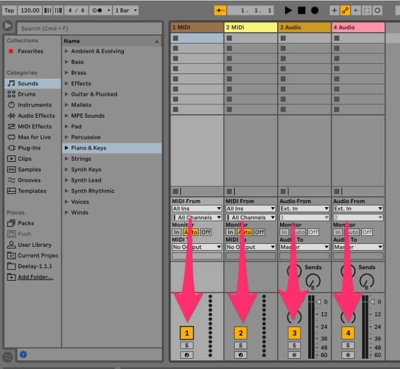Open MIDI From dropdown on track 1
Screen dimensions: 400x369
[196, 209]
